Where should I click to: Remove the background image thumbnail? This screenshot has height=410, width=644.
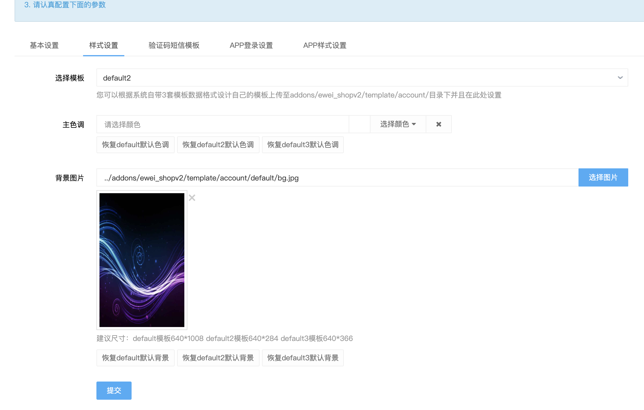(x=192, y=198)
